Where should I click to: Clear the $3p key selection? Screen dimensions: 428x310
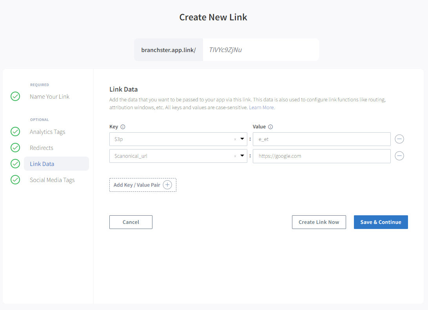pos(235,139)
